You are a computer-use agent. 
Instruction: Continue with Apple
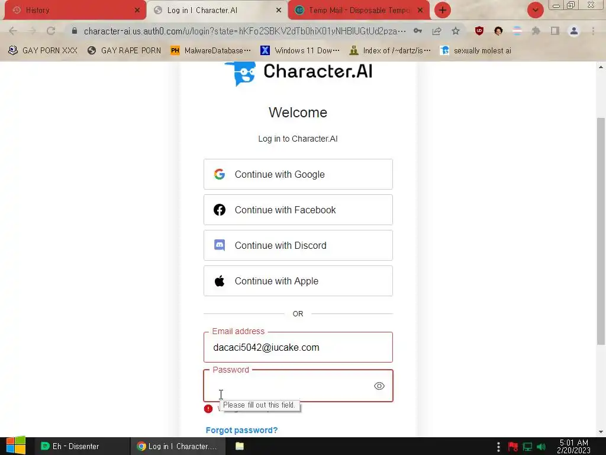298,281
